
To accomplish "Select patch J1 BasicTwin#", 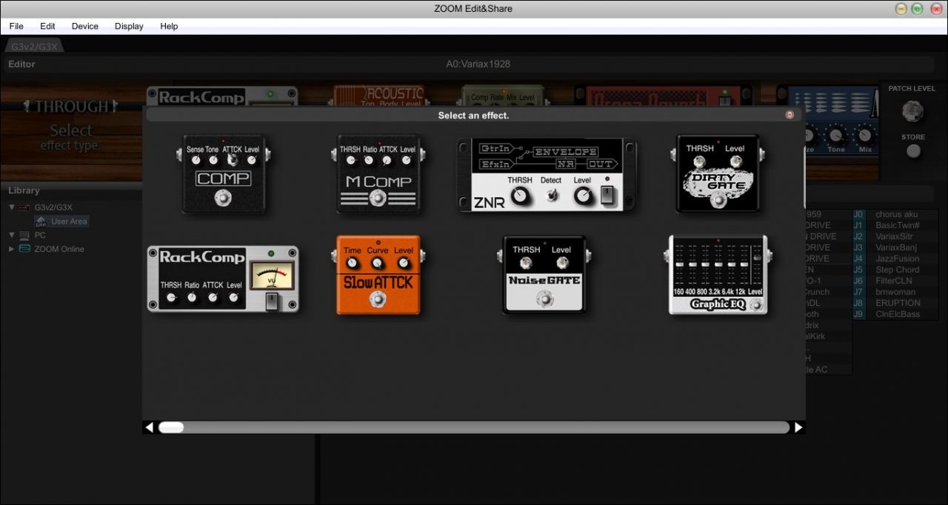I will pos(896,225).
